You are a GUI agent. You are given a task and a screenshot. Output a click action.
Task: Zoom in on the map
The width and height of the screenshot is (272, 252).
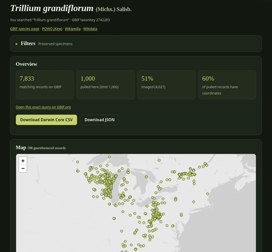23,161
